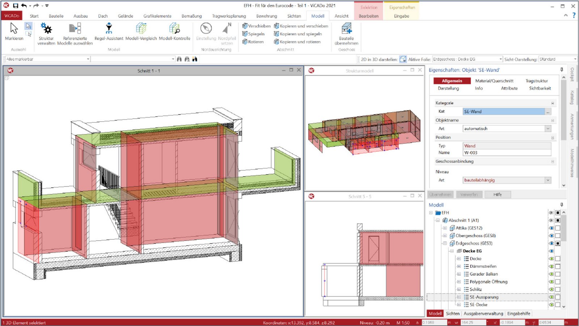Check the box for Schlitz row
The image size is (579, 326).
[x=558, y=289]
